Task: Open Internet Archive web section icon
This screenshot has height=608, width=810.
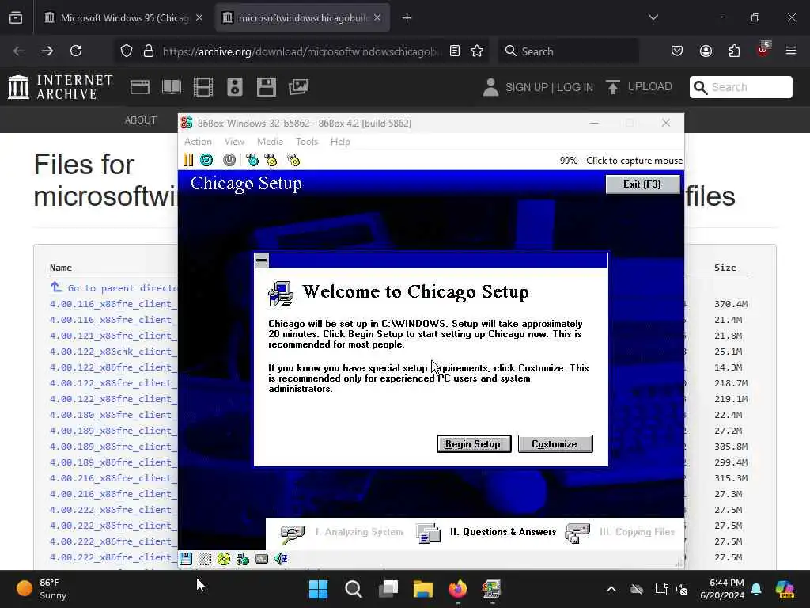Action: pyautogui.click(x=140, y=87)
